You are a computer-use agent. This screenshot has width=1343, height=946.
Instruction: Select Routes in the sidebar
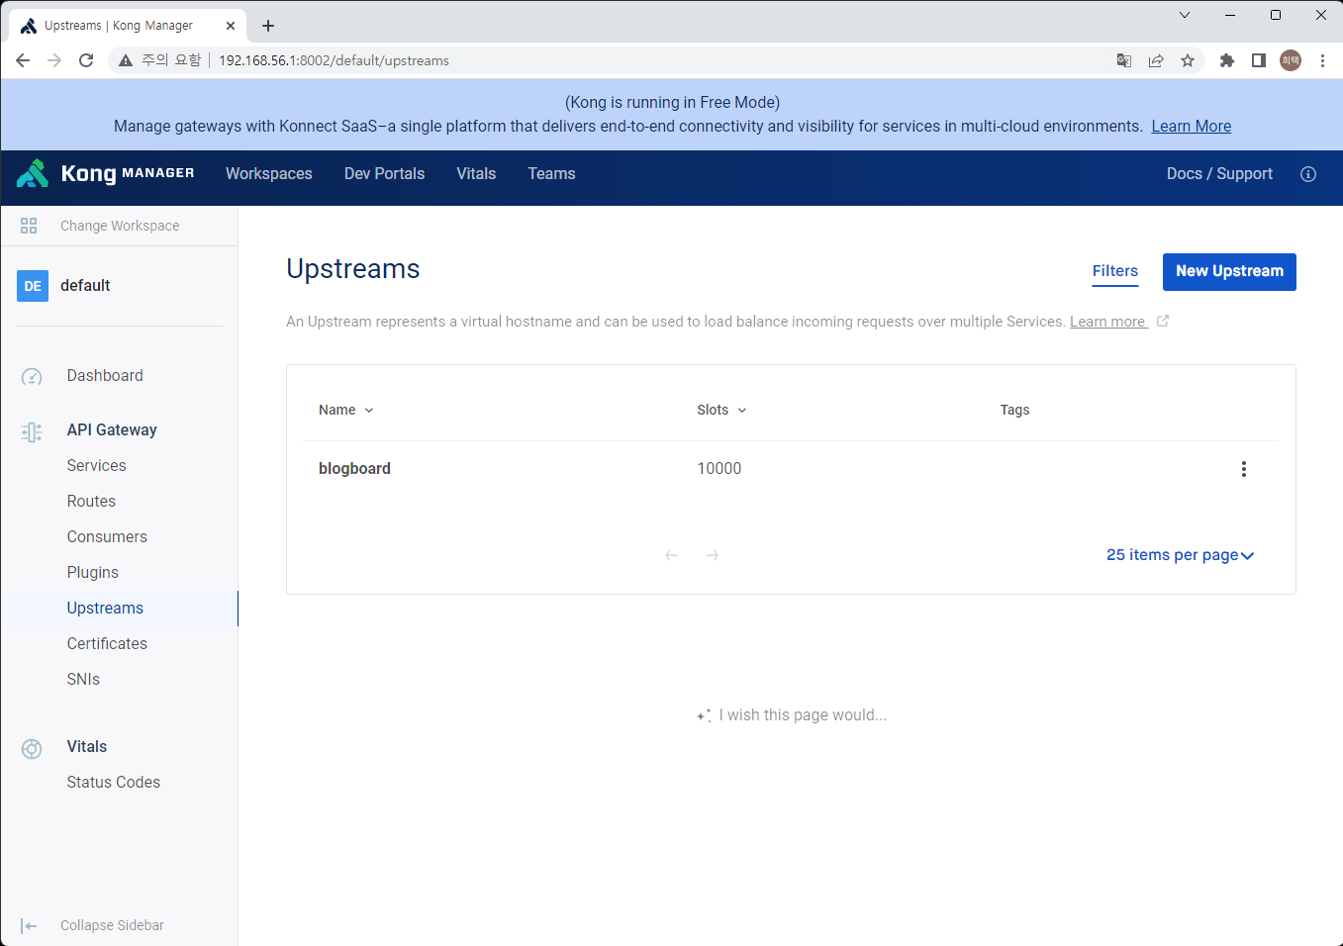[91, 501]
